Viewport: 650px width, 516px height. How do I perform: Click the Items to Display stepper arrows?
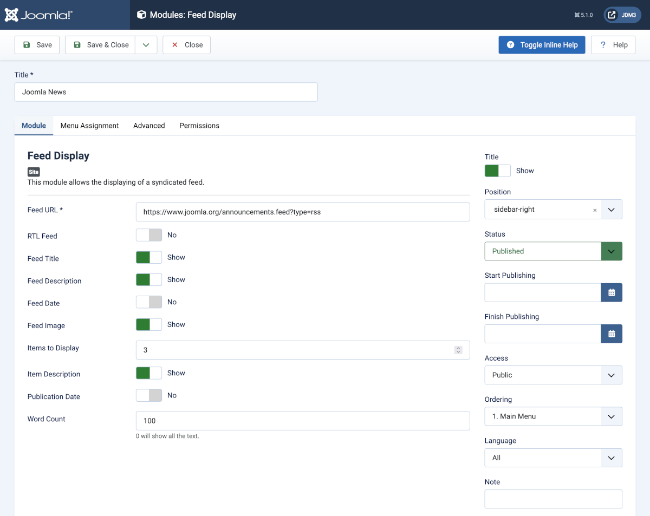(458, 350)
